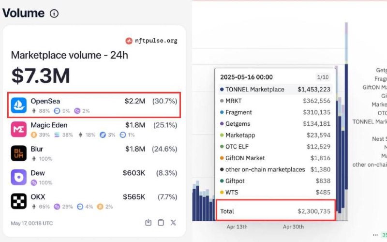Click the 25.1% Magic Eden share
The width and height of the screenshot is (387, 242).
165,125
